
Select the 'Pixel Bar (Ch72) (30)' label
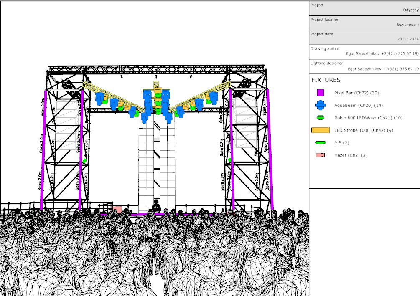(x=356, y=93)
